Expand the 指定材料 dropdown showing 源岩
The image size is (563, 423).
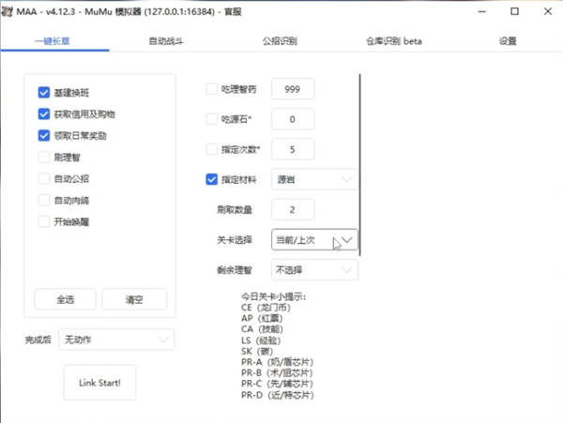point(314,179)
